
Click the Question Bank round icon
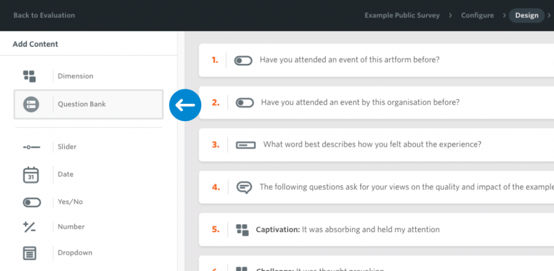point(31,104)
